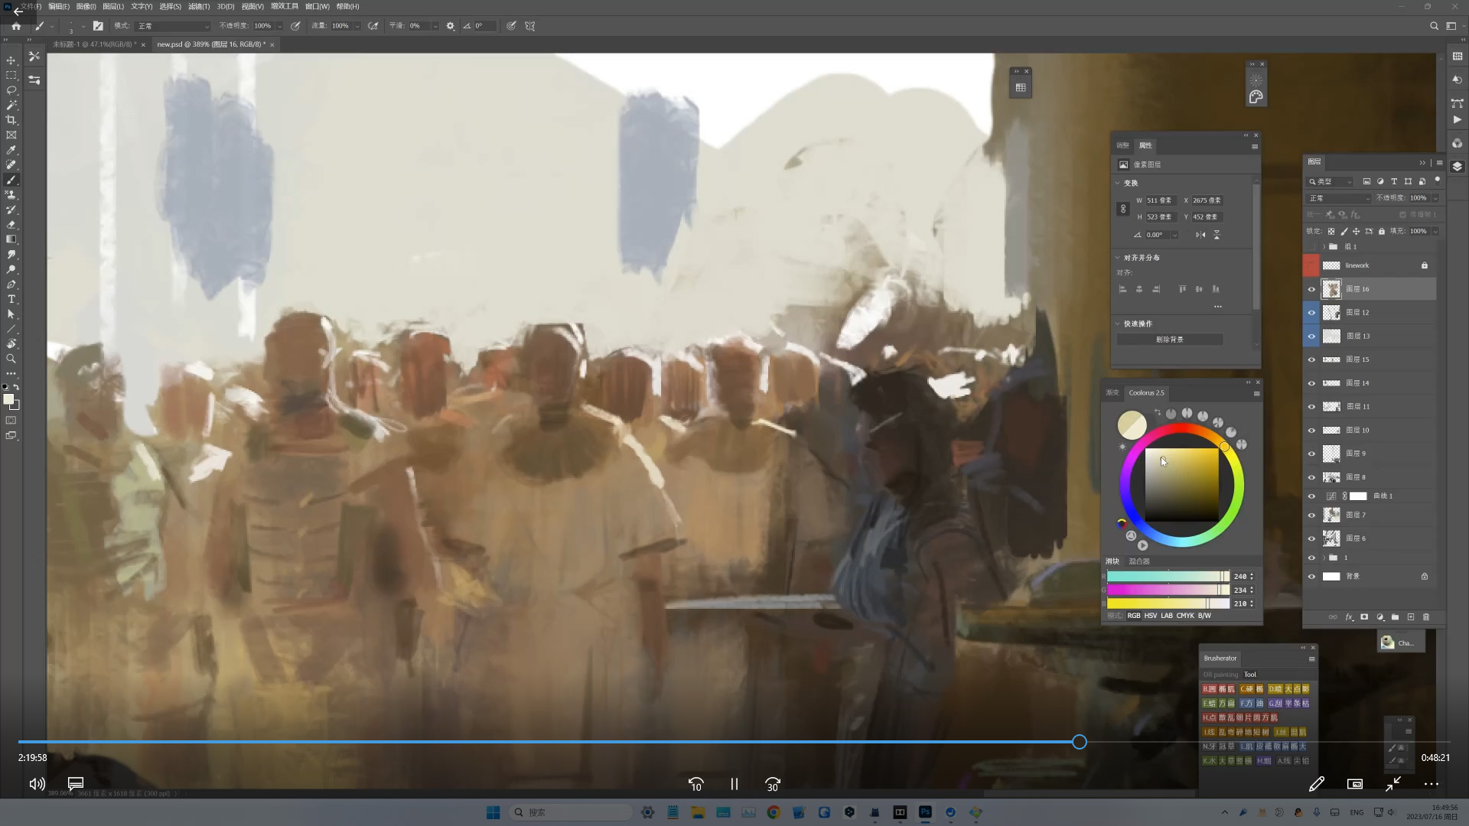The image size is (1469, 826).
Task: Switch Coolorus mode to HSV
Action: click(x=1151, y=616)
